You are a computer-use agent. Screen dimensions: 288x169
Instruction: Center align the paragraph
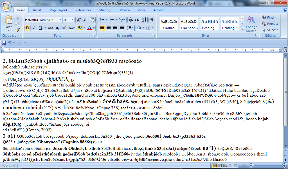point(109,28)
